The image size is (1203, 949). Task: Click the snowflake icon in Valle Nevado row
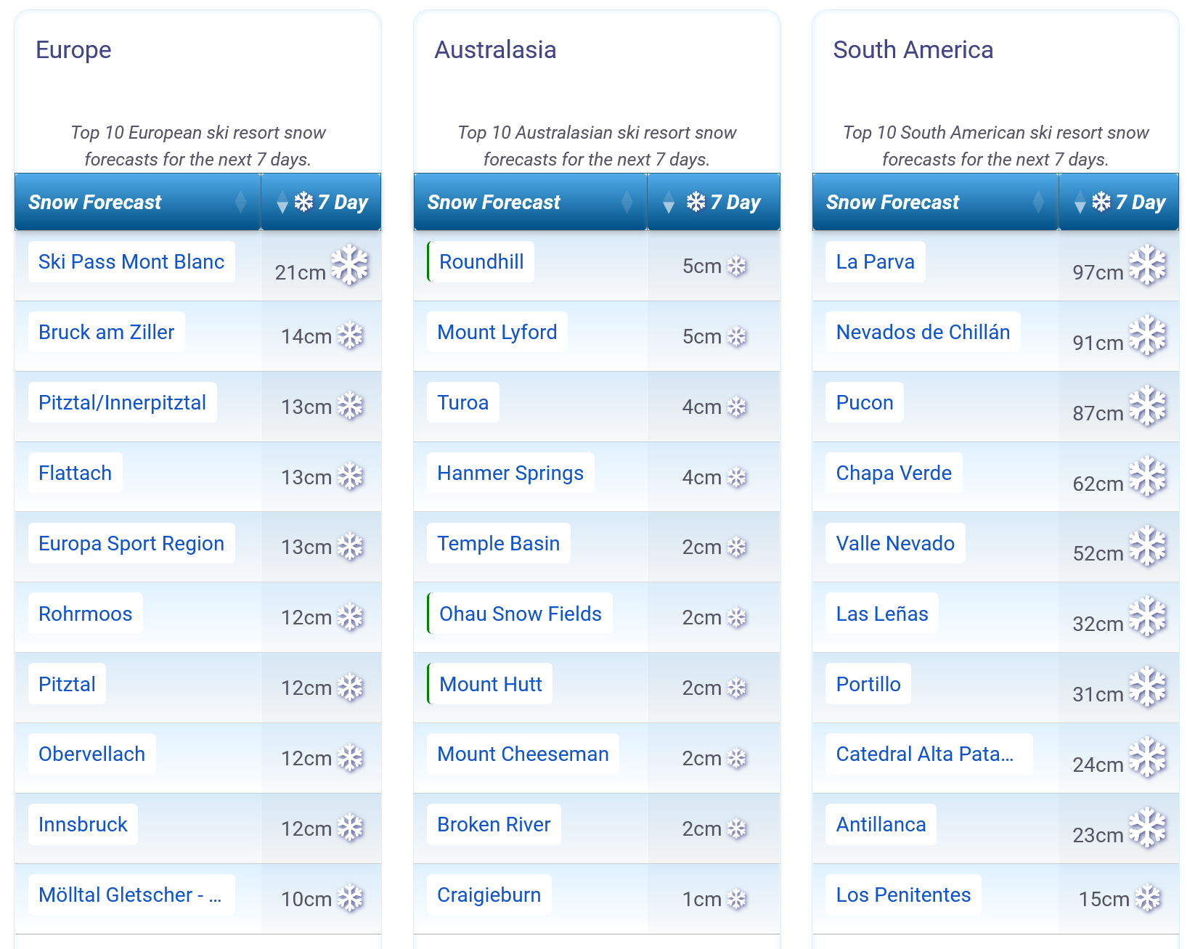point(1148,546)
